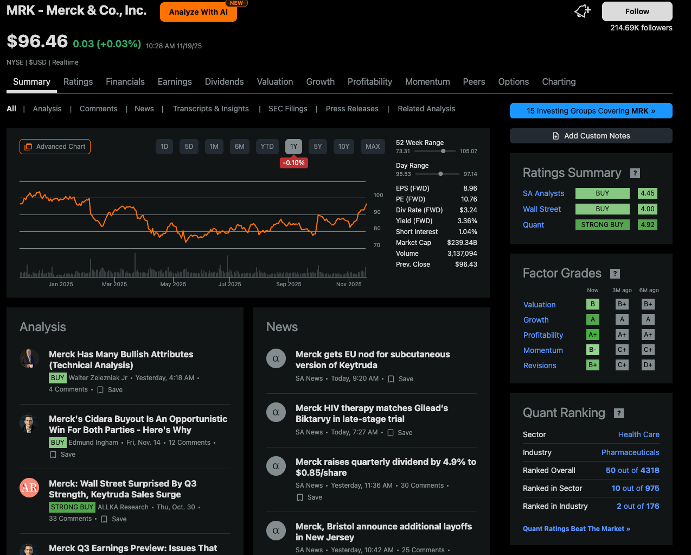The height and width of the screenshot is (555, 691).
Task: Click Valuation grade B now badge
Action: pos(593,304)
